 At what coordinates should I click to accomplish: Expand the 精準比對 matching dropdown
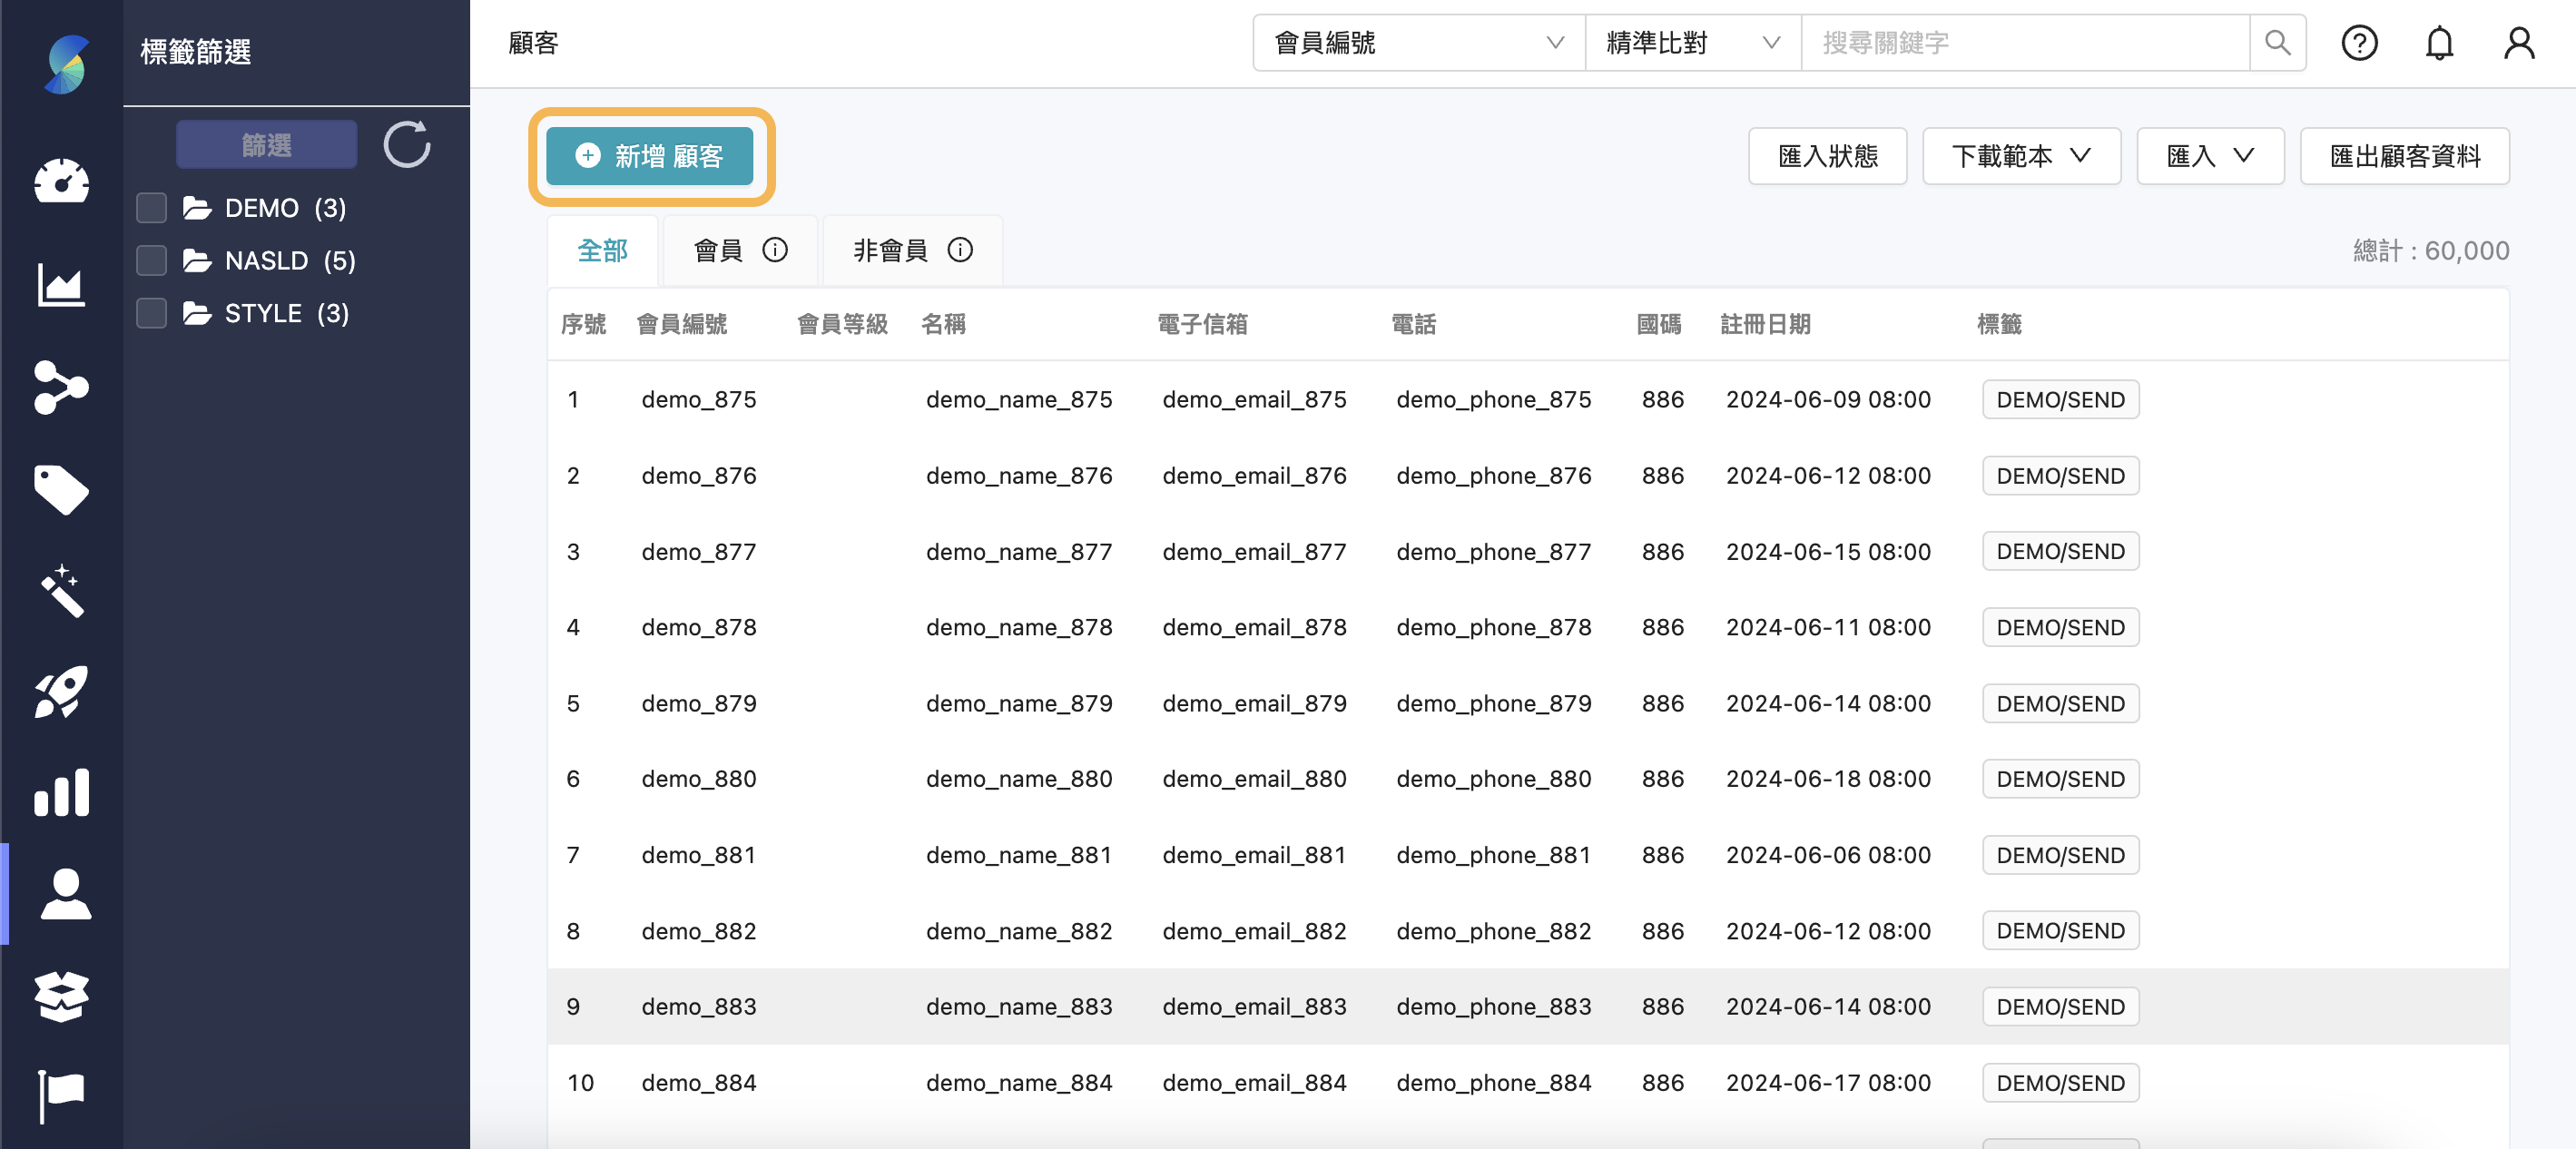click(x=1691, y=42)
